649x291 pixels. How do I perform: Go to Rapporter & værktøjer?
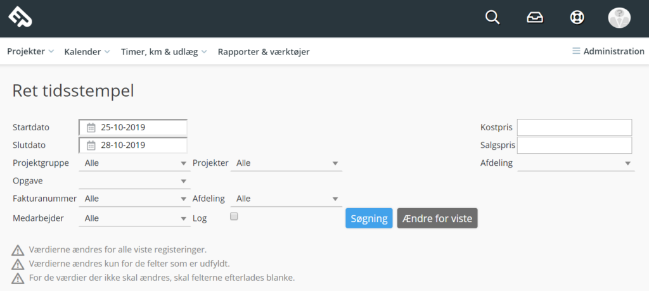[264, 52]
